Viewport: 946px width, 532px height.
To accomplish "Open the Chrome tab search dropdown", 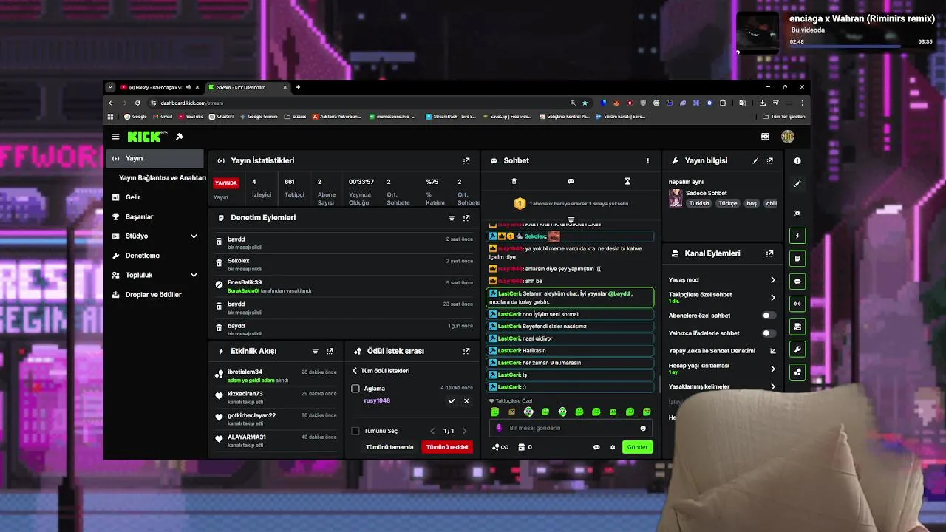I will tap(110, 87).
